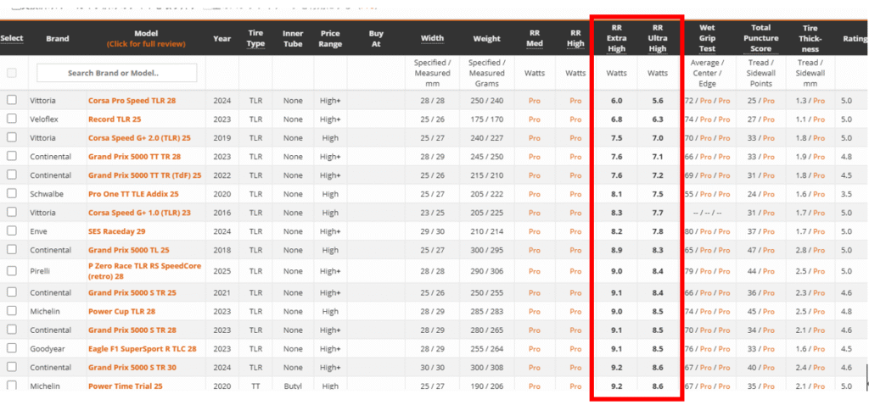Open P Zero Race TLR RS SpeedCore review

click(144, 270)
